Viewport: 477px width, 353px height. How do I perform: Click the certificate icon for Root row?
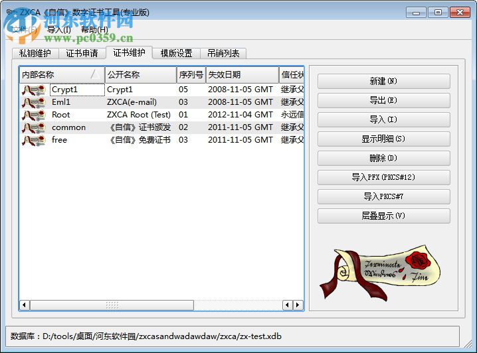[x=34, y=115]
